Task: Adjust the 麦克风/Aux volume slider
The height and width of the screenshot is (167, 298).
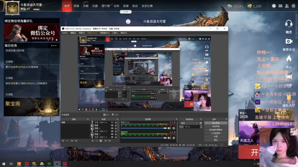Action: pos(144,128)
